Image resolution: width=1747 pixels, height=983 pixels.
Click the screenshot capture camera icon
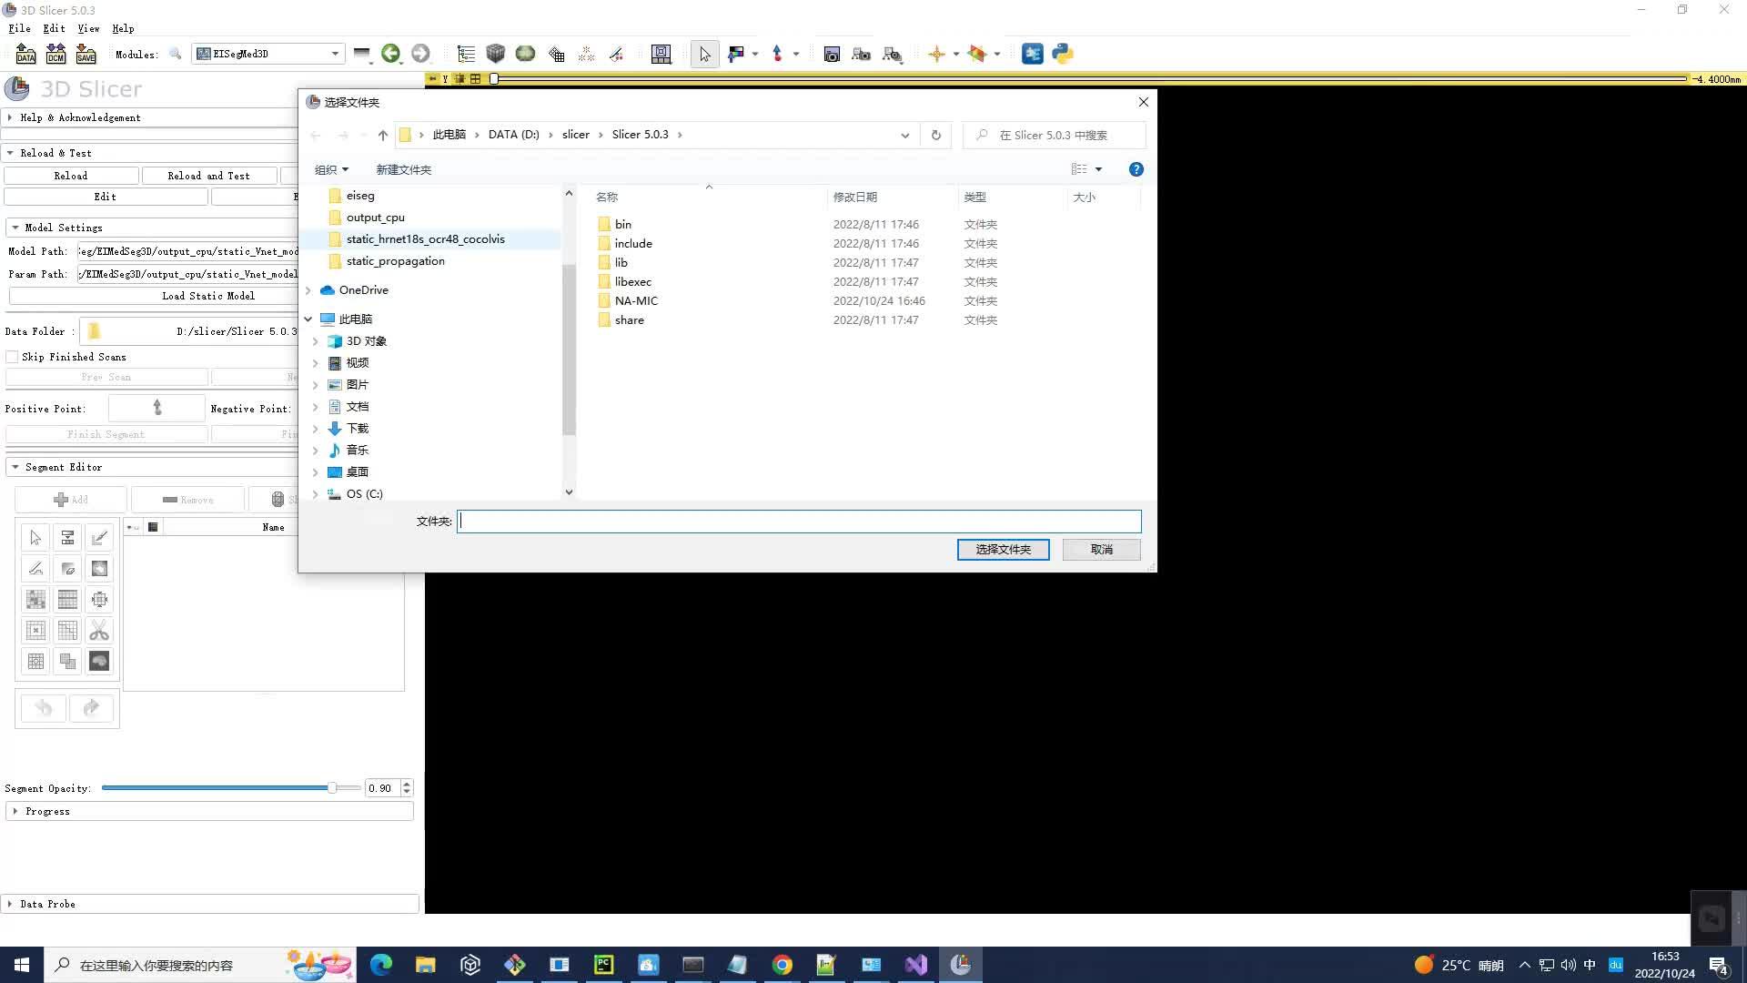(831, 54)
